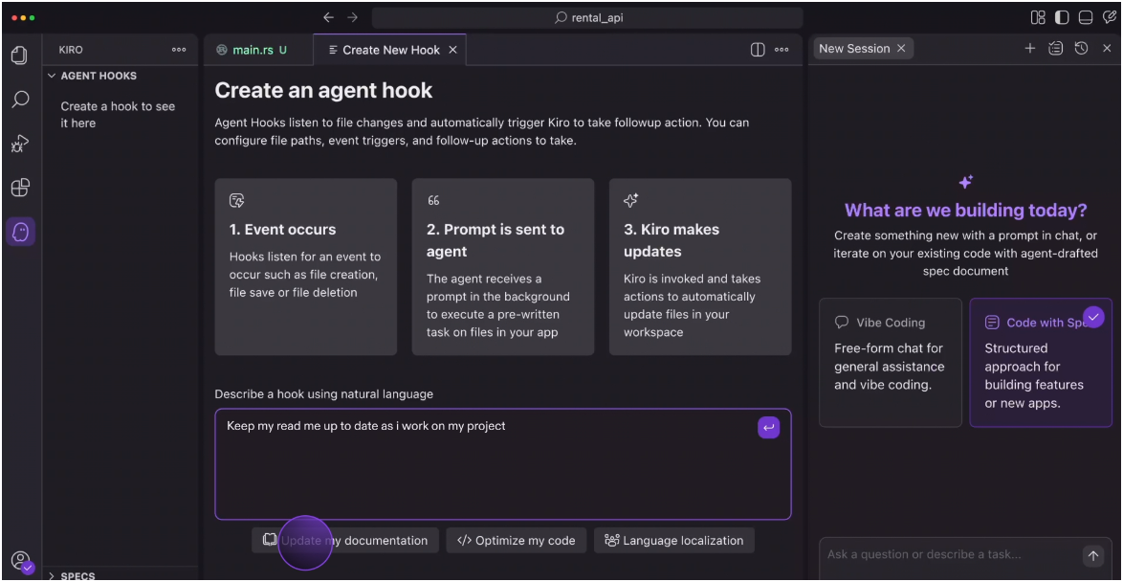Close the New Session chat tab
Viewport: 1123px width, 582px height.
pyautogui.click(x=901, y=48)
